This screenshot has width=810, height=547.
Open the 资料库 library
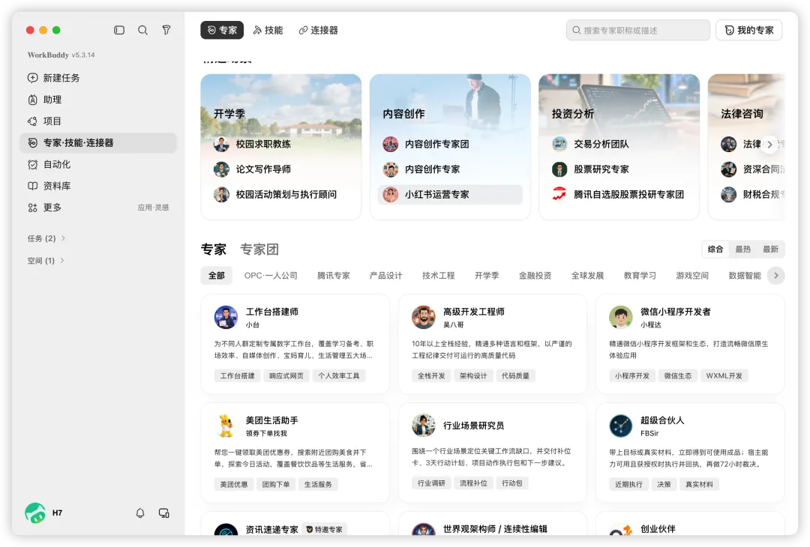pyautogui.click(x=98, y=186)
